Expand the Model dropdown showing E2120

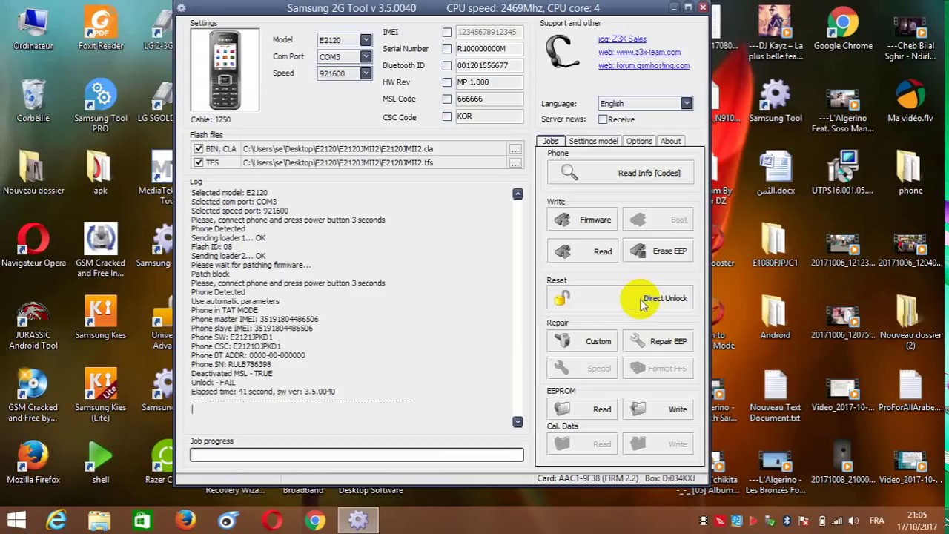click(x=366, y=40)
